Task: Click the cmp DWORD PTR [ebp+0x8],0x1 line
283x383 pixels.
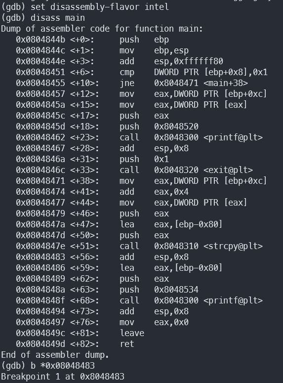Action: (142, 72)
